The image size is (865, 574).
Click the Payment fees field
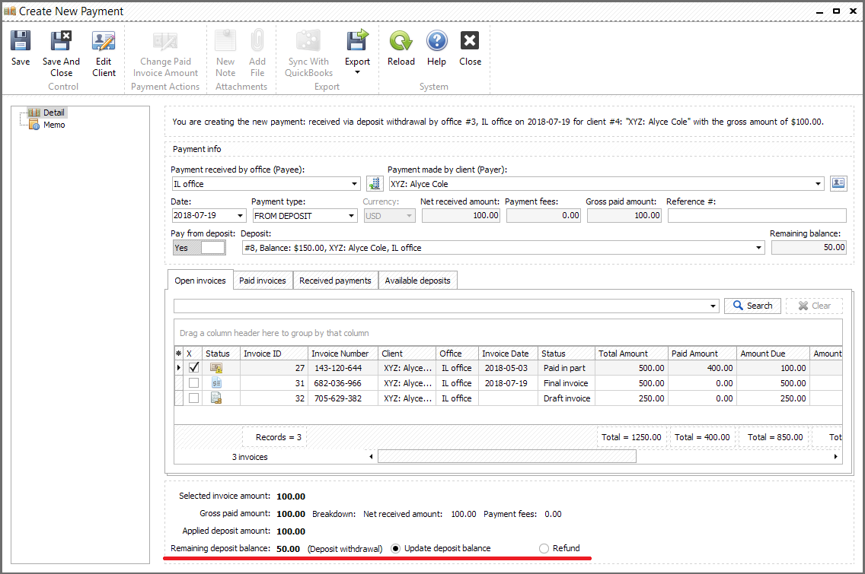tap(544, 216)
